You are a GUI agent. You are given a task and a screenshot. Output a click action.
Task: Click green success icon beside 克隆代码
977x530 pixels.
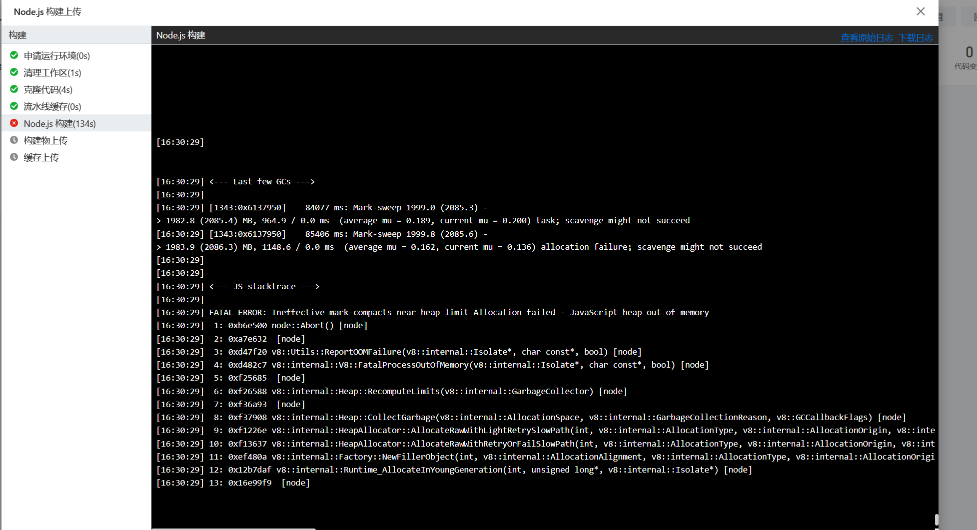pos(14,89)
